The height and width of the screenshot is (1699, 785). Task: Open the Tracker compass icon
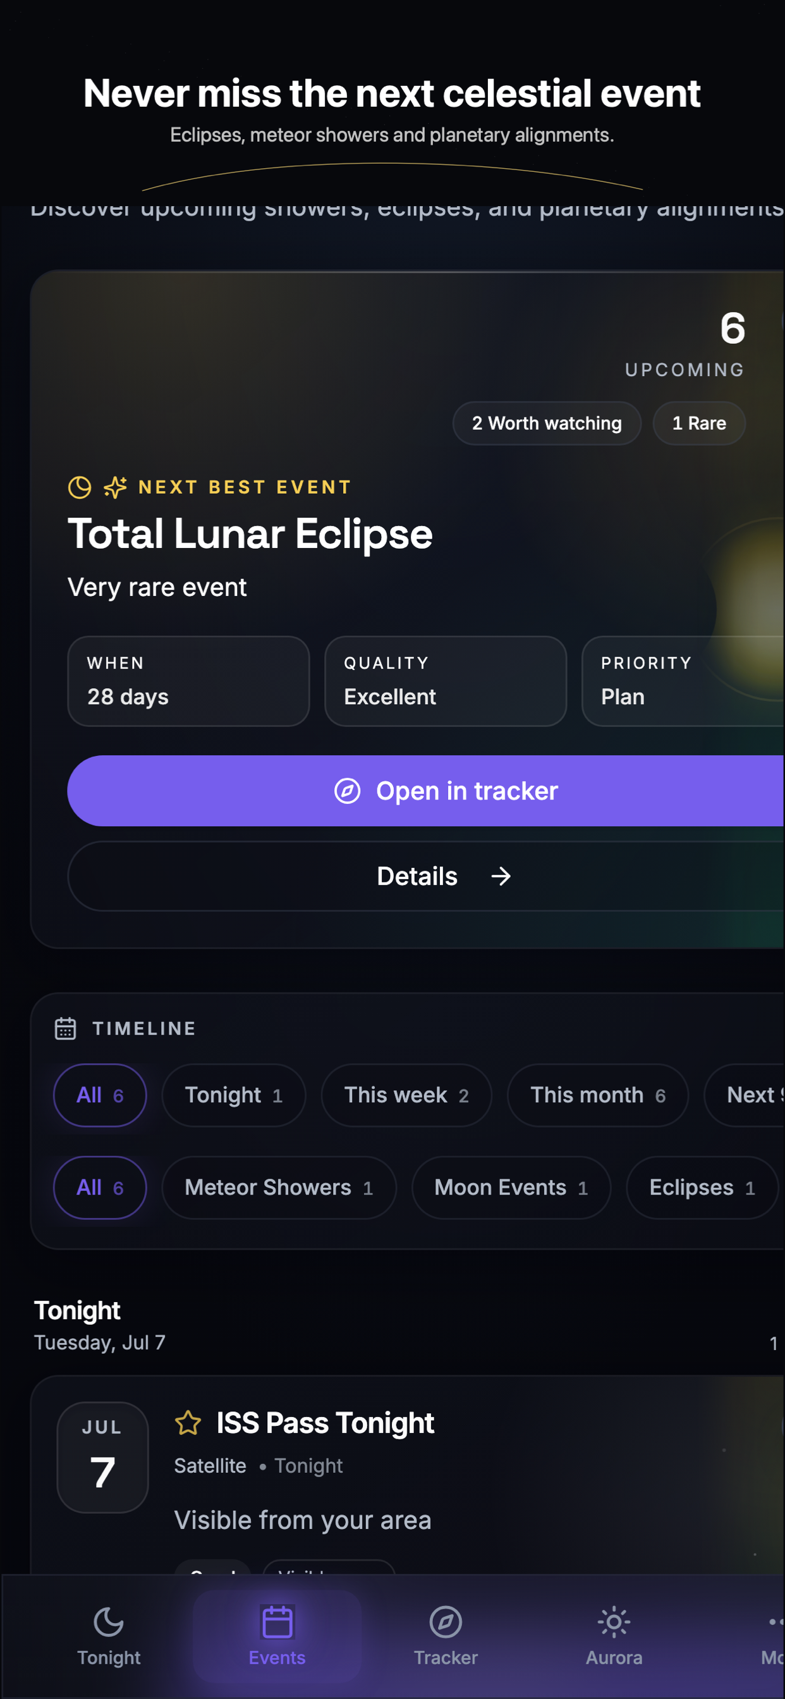pyautogui.click(x=446, y=1622)
